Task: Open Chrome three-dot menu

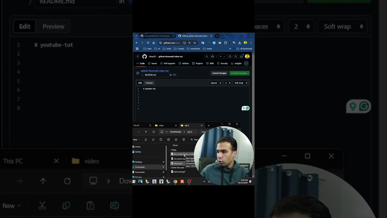Action: point(251,43)
